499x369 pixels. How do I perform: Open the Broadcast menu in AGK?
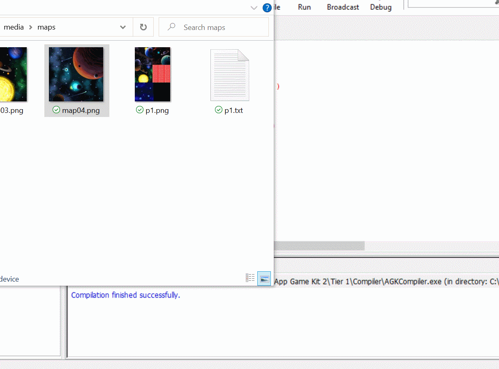click(343, 7)
